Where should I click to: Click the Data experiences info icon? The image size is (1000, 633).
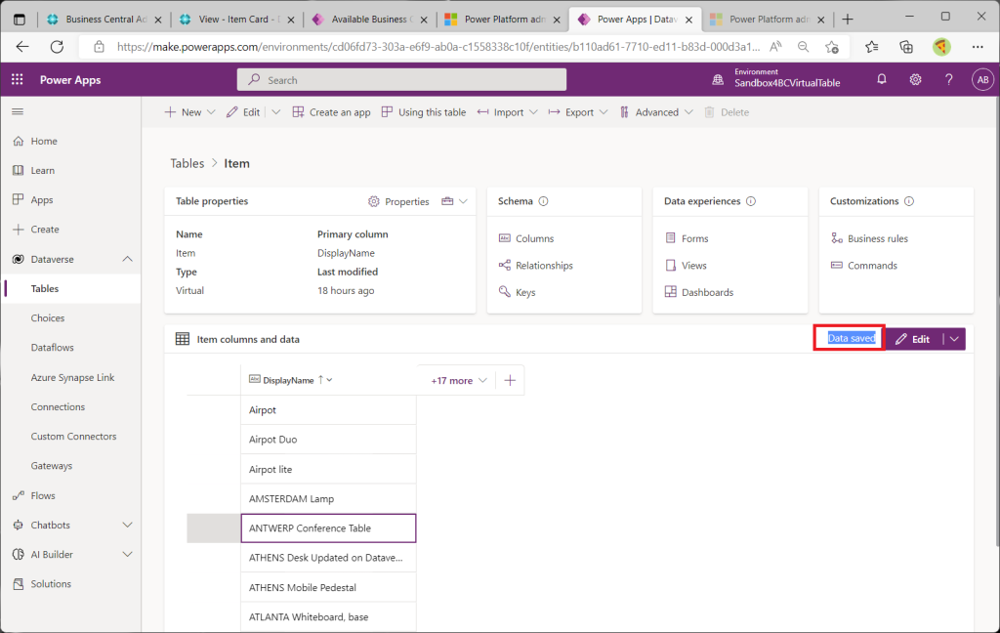pyautogui.click(x=751, y=201)
